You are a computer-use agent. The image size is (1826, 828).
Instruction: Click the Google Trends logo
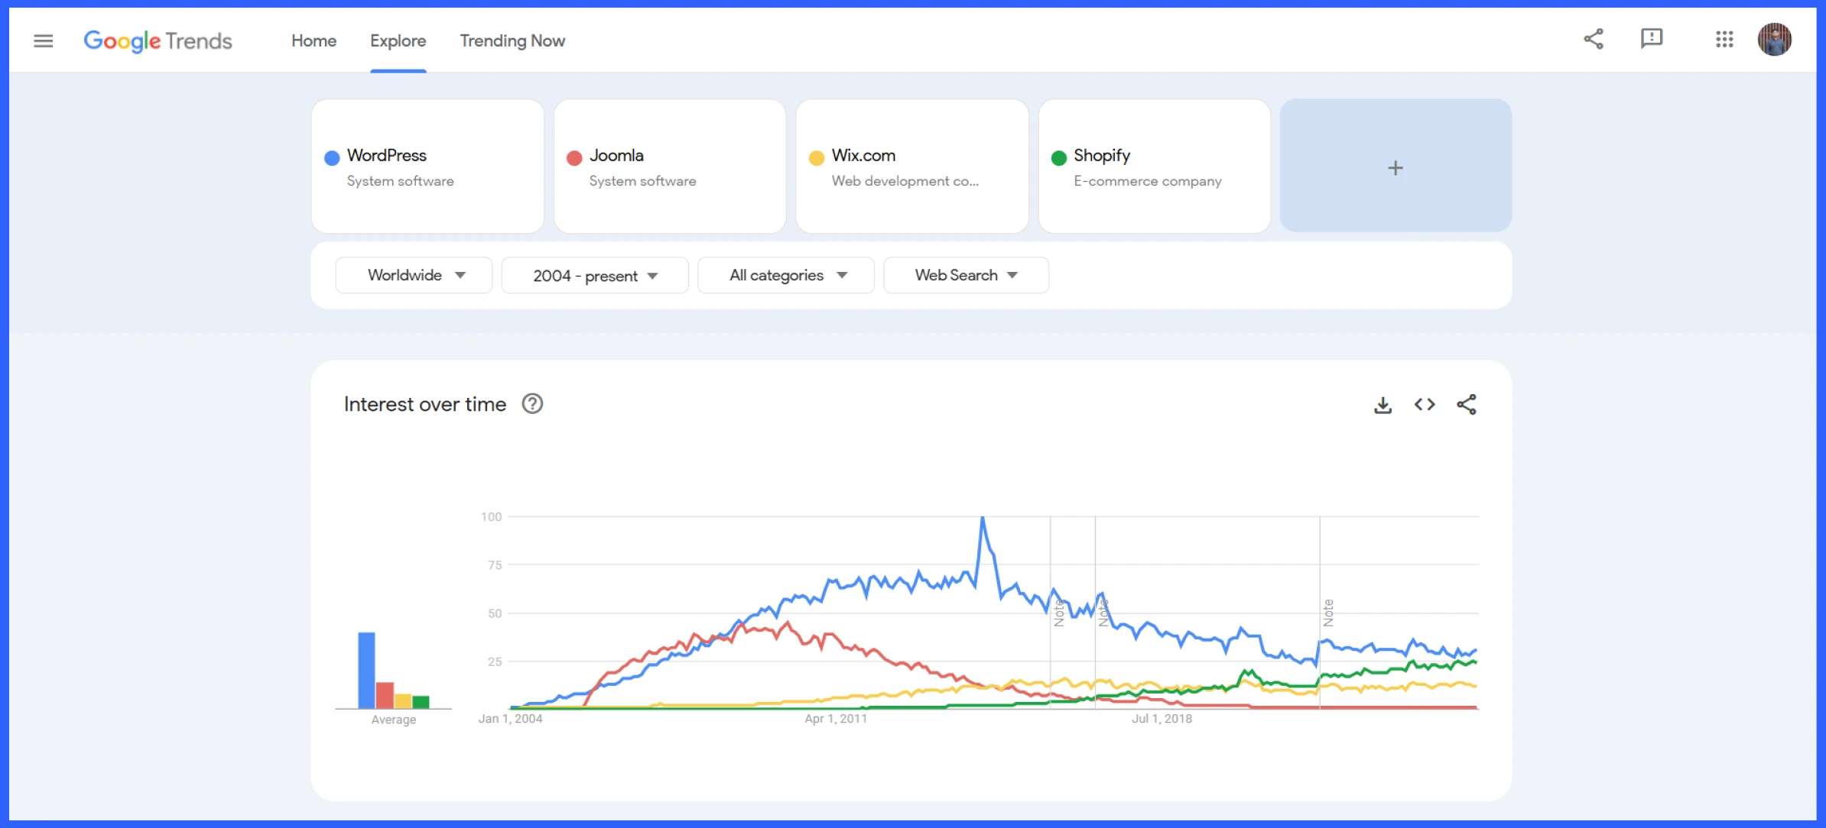point(158,40)
